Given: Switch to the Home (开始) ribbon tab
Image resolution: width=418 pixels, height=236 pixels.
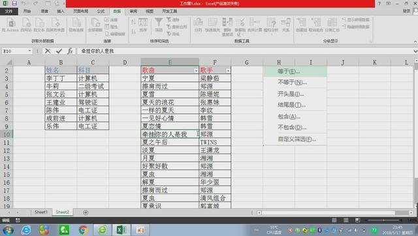Looking at the screenshot, I should (x=27, y=11).
